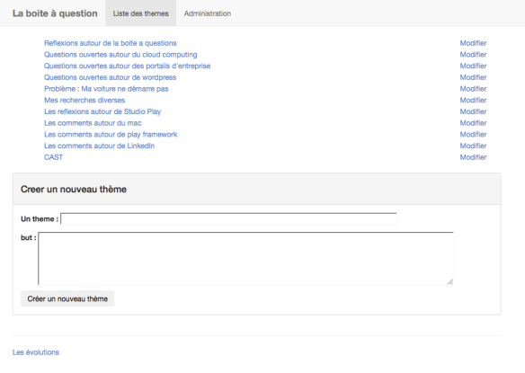Click Modifier for LinkedIn theme
Screen dimensions: 525x373
[473, 146]
